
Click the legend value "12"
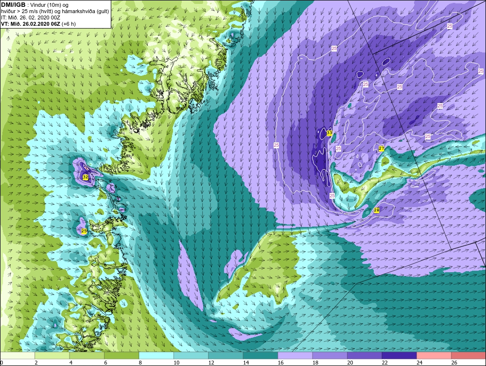point(211,363)
